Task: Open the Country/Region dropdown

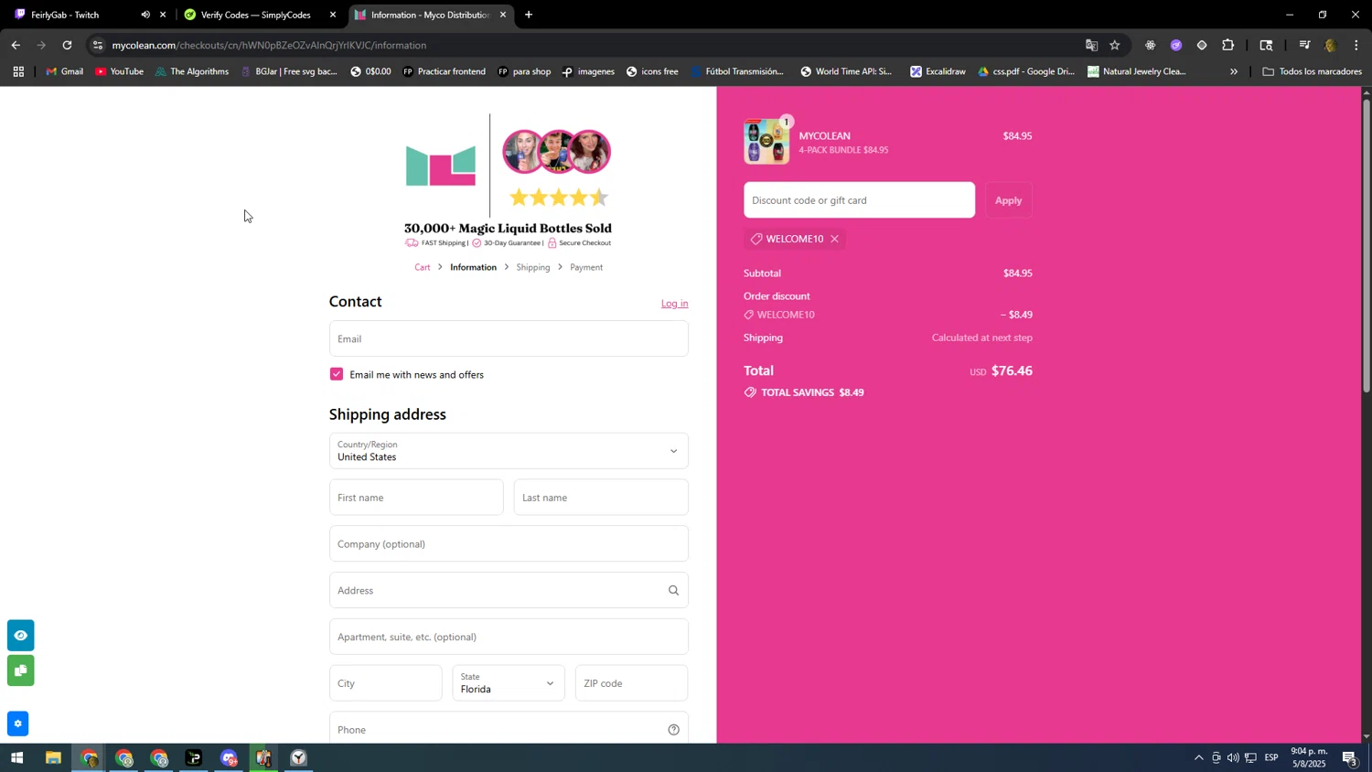Action: (509, 451)
